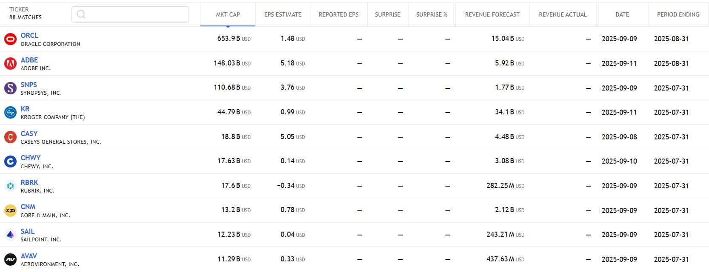Sort by REVENUE ACTUAL column header
The width and height of the screenshot is (709, 272).
(563, 14)
